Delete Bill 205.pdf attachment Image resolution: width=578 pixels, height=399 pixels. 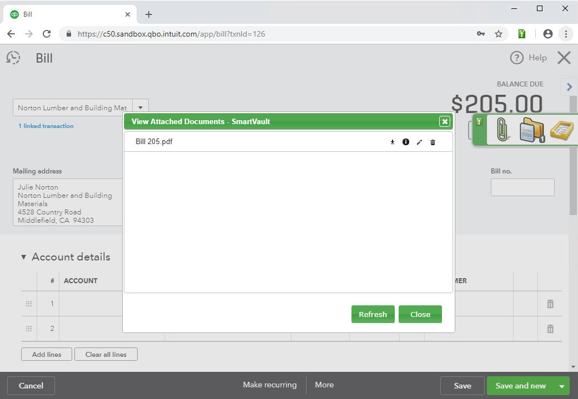(433, 142)
